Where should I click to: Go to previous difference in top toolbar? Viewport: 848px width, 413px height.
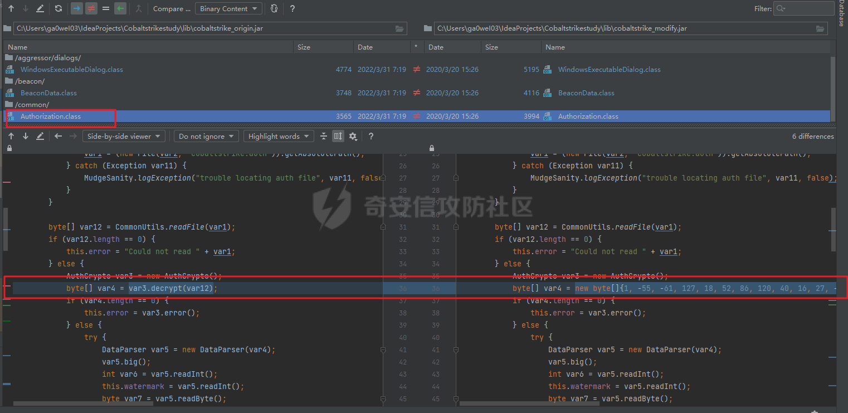[x=11, y=8]
